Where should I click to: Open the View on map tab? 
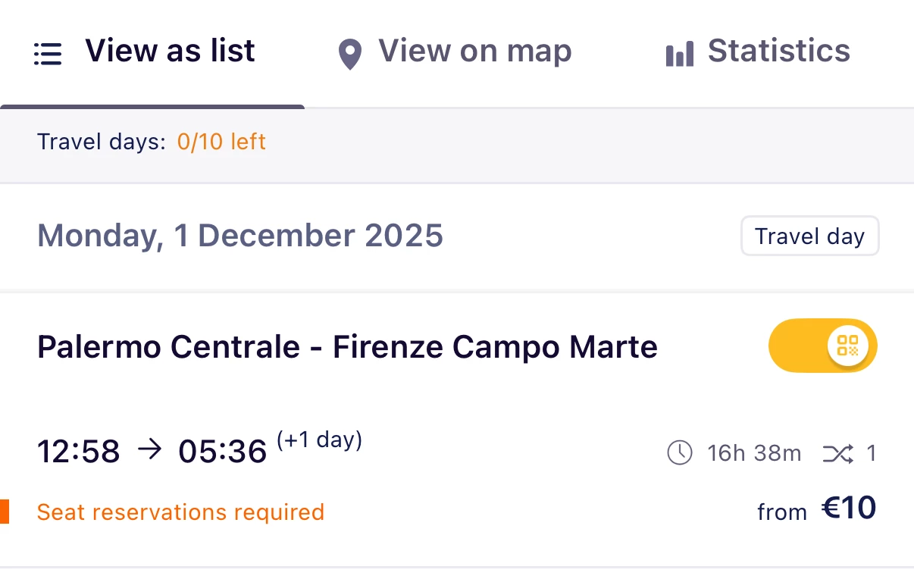point(474,52)
